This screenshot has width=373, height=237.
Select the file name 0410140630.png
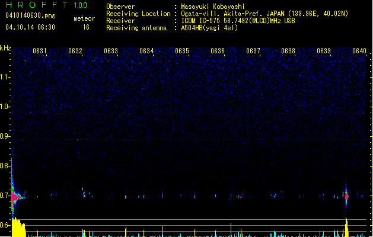pos(30,15)
